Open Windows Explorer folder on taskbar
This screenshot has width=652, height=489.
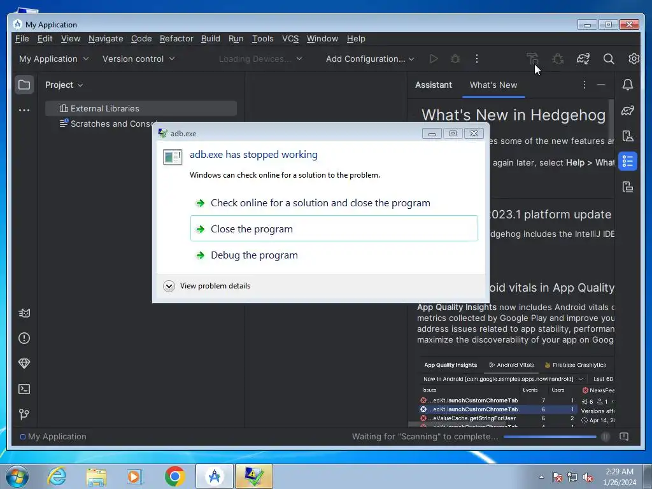[96, 476]
